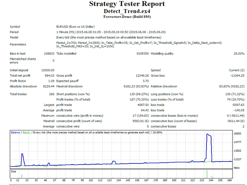Click the Ticks modelled value 9195359

[142, 54]
